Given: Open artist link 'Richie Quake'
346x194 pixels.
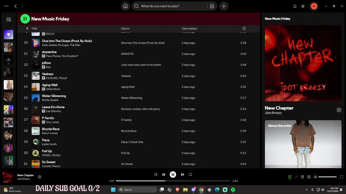Looking at the screenshot, I should click(x=50, y=100).
